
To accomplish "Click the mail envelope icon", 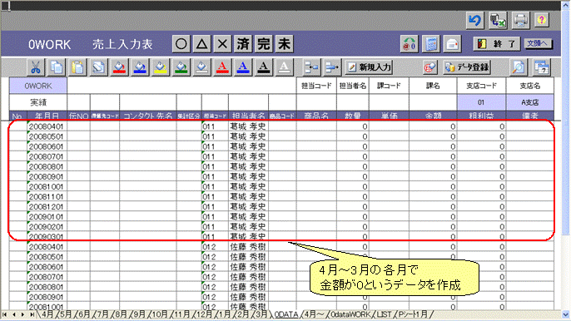I will (x=452, y=44).
